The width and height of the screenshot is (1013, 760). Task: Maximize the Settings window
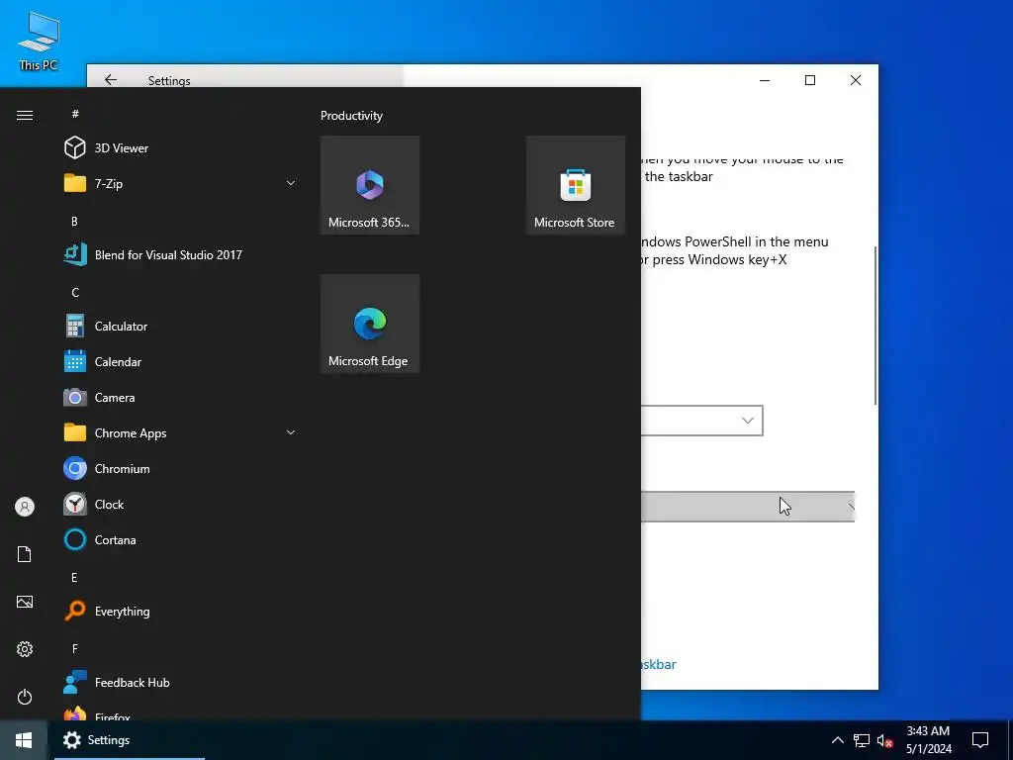[810, 80]
